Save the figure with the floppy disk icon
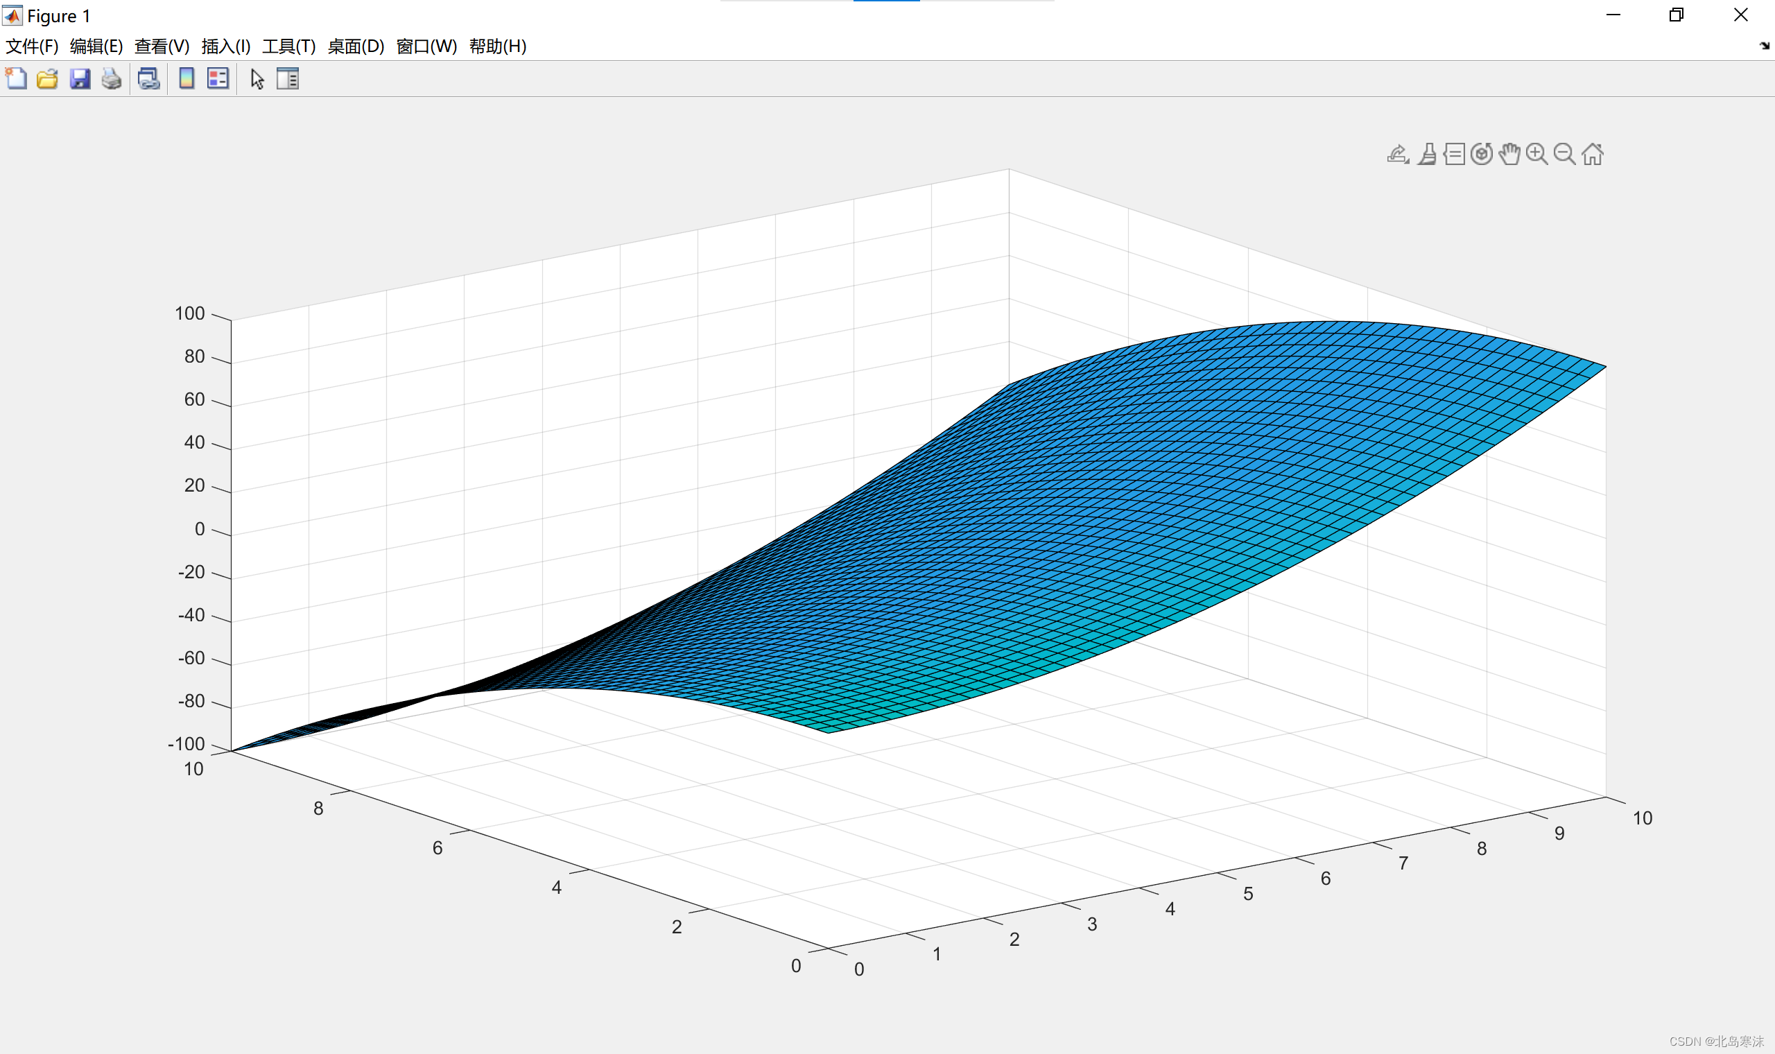Image resolution: width=1775 pixels, height=1054 pixels. (80, 78)
